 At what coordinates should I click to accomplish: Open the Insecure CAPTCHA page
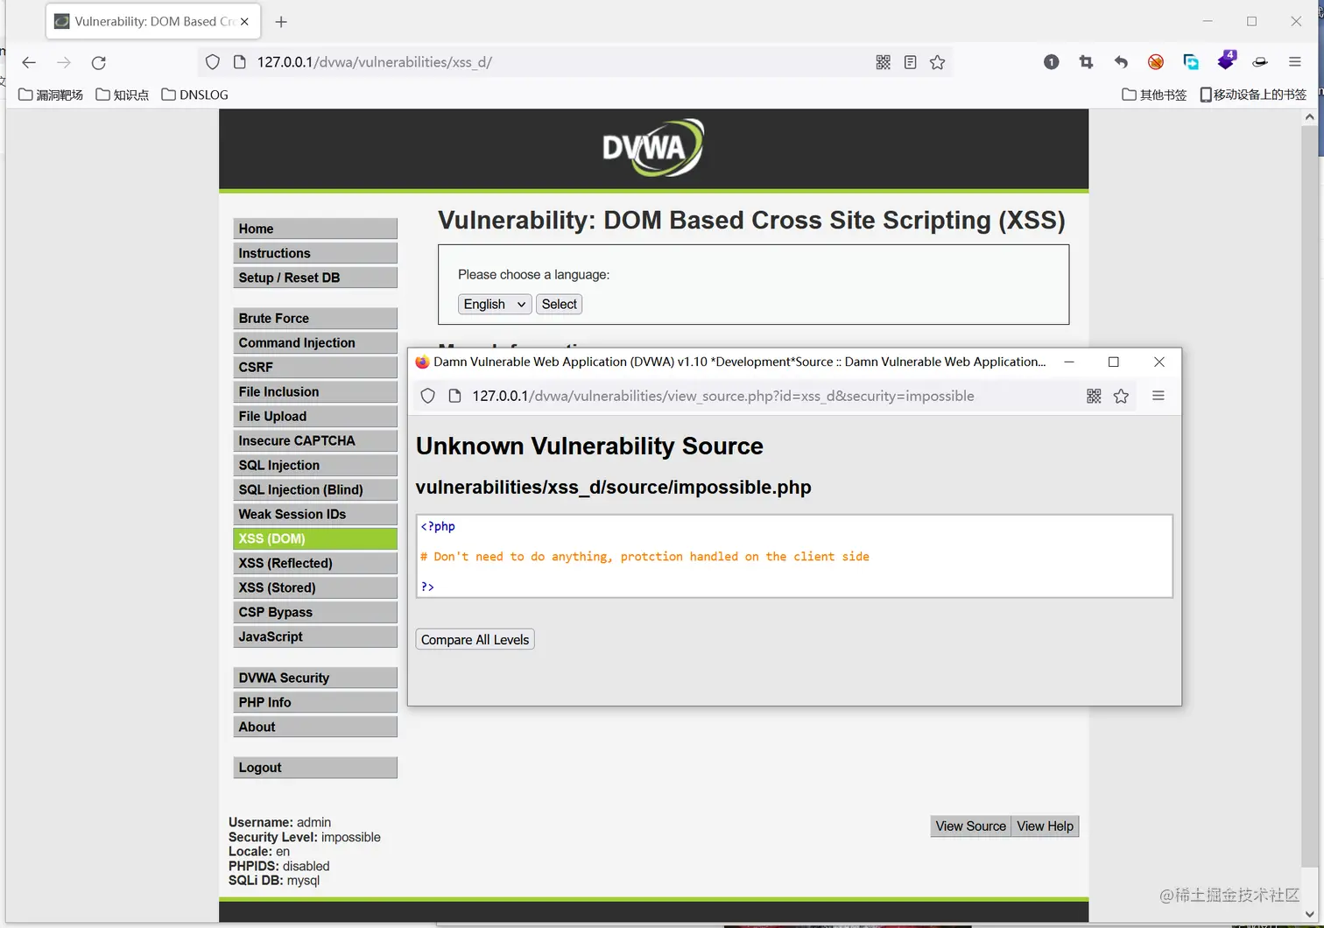(315, 441)
